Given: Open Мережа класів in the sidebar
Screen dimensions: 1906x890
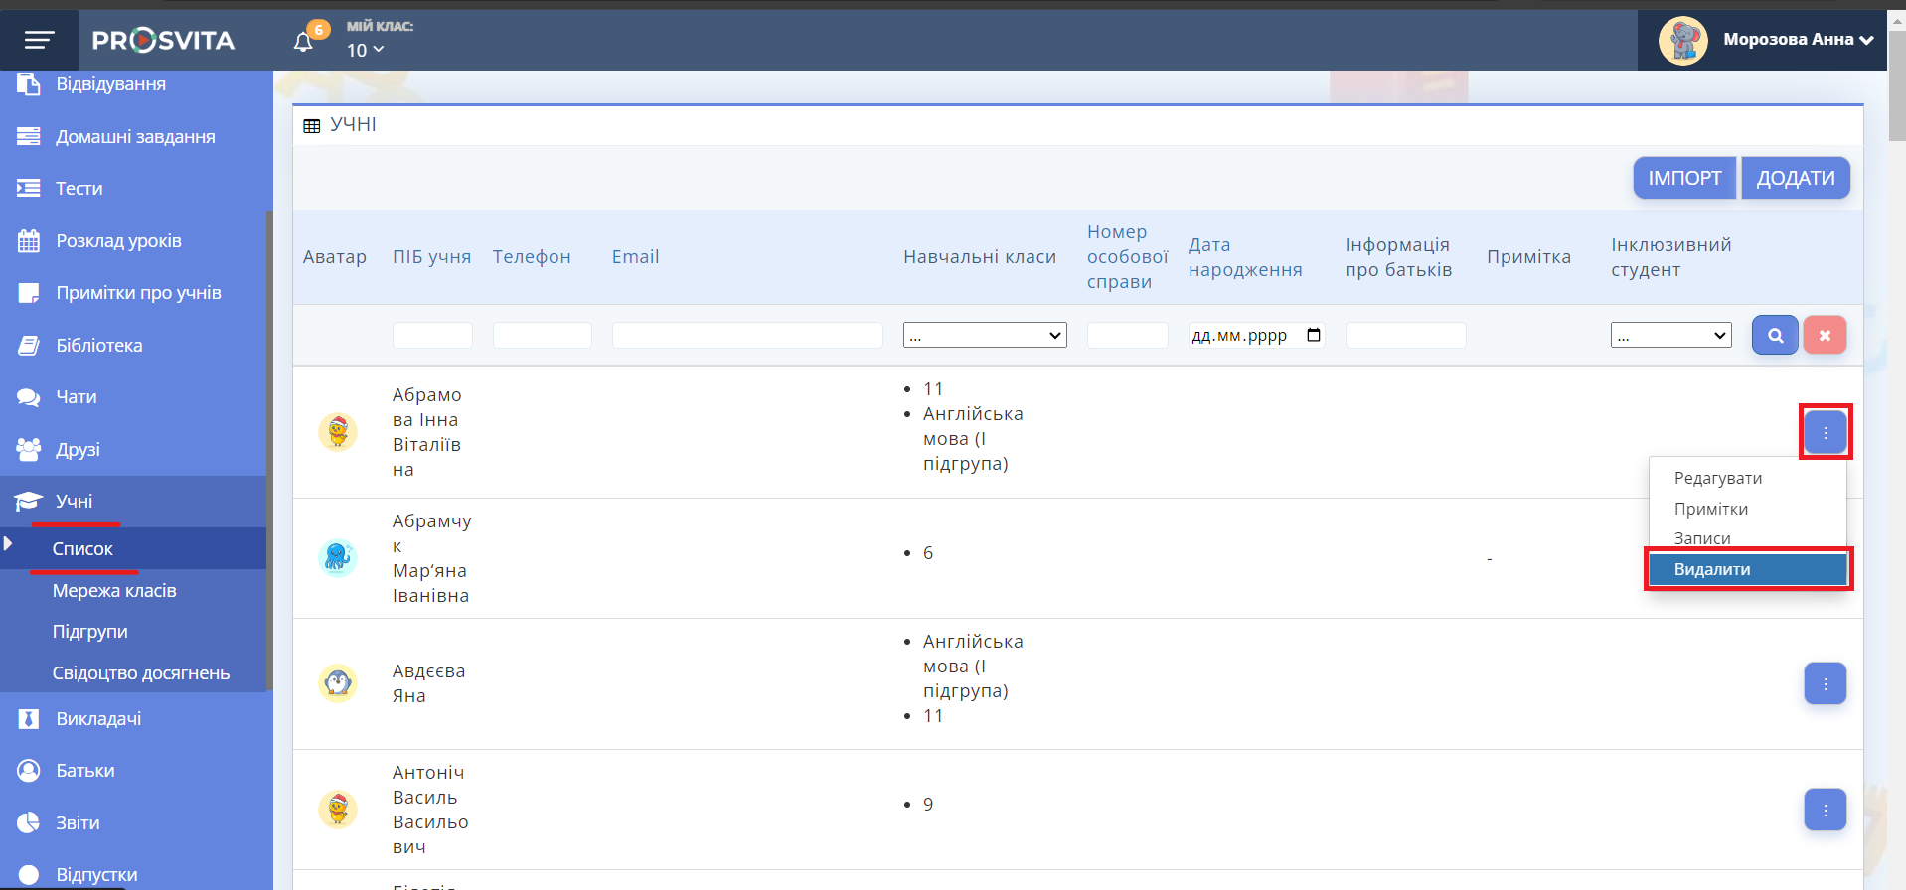Looking at the screenshot, I should click(114, 591).
